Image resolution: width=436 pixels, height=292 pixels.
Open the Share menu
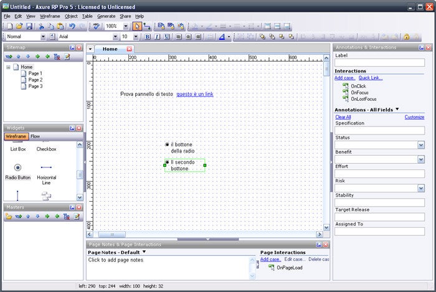tap(125, 16)
